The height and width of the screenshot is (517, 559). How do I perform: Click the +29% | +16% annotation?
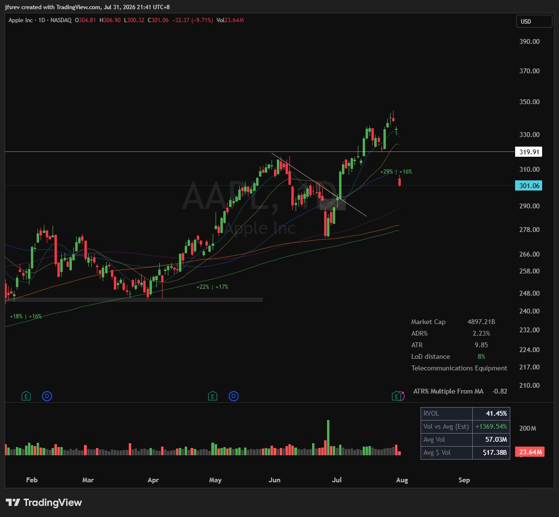pyautogui.click(x=396, y=172)
